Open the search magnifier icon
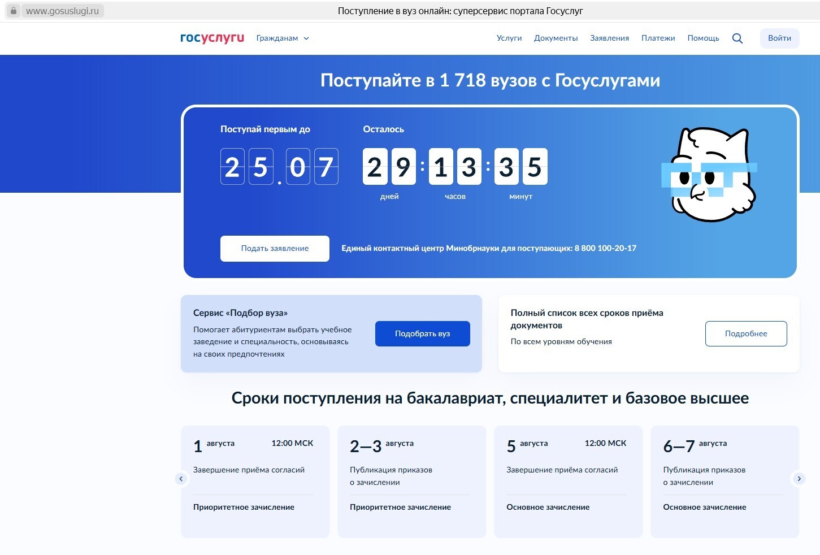Screen dimensions: 820x555 click(x=737, y=38)
